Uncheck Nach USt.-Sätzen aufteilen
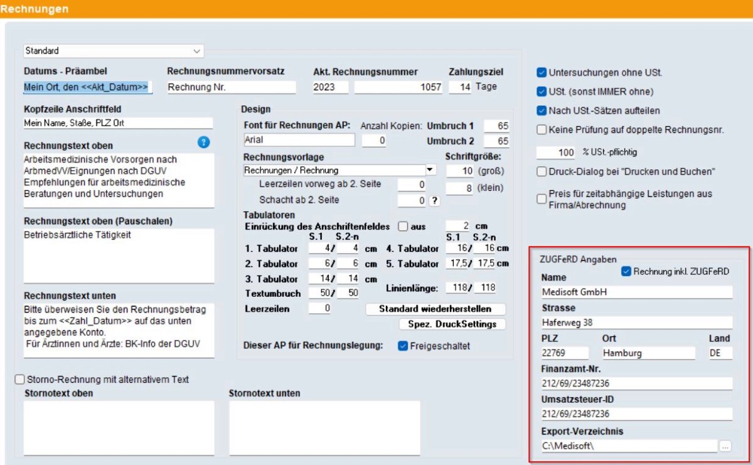The height and width of the screenshot is (465, 753). tap(542, 110)
